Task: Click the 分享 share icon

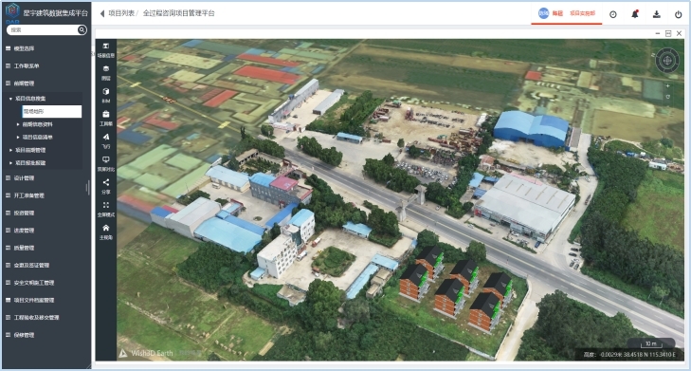Action: (x=106, y=186)
